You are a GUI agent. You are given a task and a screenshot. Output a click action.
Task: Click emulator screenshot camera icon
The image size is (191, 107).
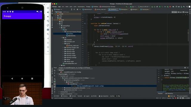coord(48,30)
